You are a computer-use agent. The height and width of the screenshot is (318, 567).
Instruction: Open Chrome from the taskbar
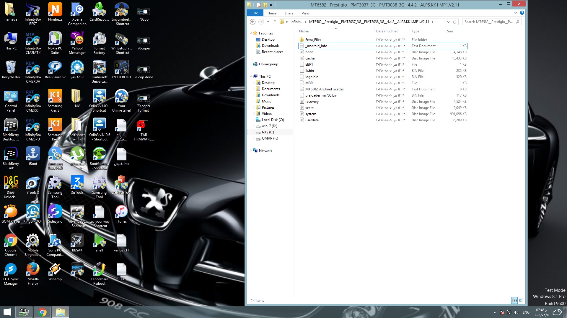(42, 312)
